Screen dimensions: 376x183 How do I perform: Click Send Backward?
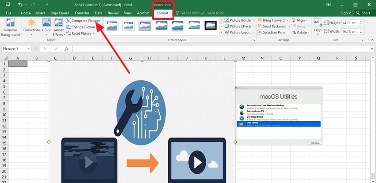[x=272, y=26]
